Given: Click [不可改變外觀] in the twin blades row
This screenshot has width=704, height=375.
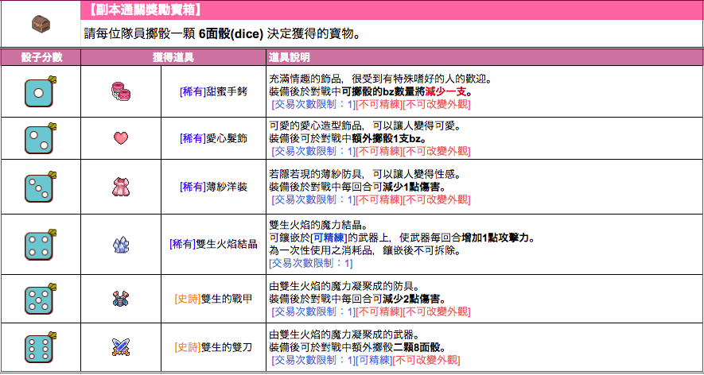Looking at the screenshot, I should pyautogui.click(x=426, y=360).
